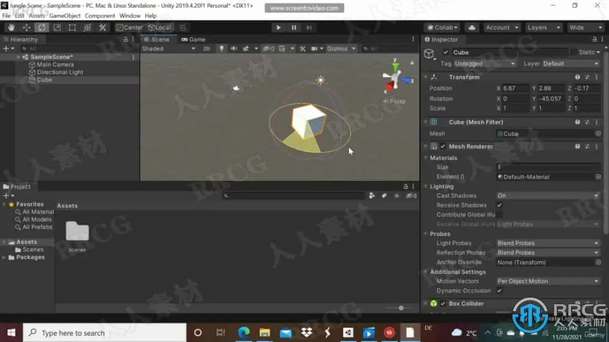This screenshot has width=609, height=342.
Task: Toggle scene lighting lightbulb icon
Action: click(221, 49)
